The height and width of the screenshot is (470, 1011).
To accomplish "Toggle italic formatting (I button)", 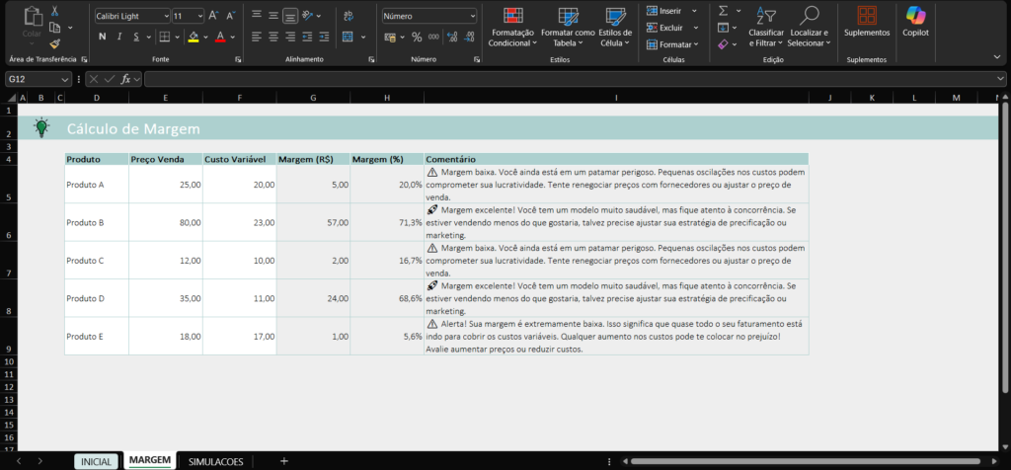I will [119, 37].
